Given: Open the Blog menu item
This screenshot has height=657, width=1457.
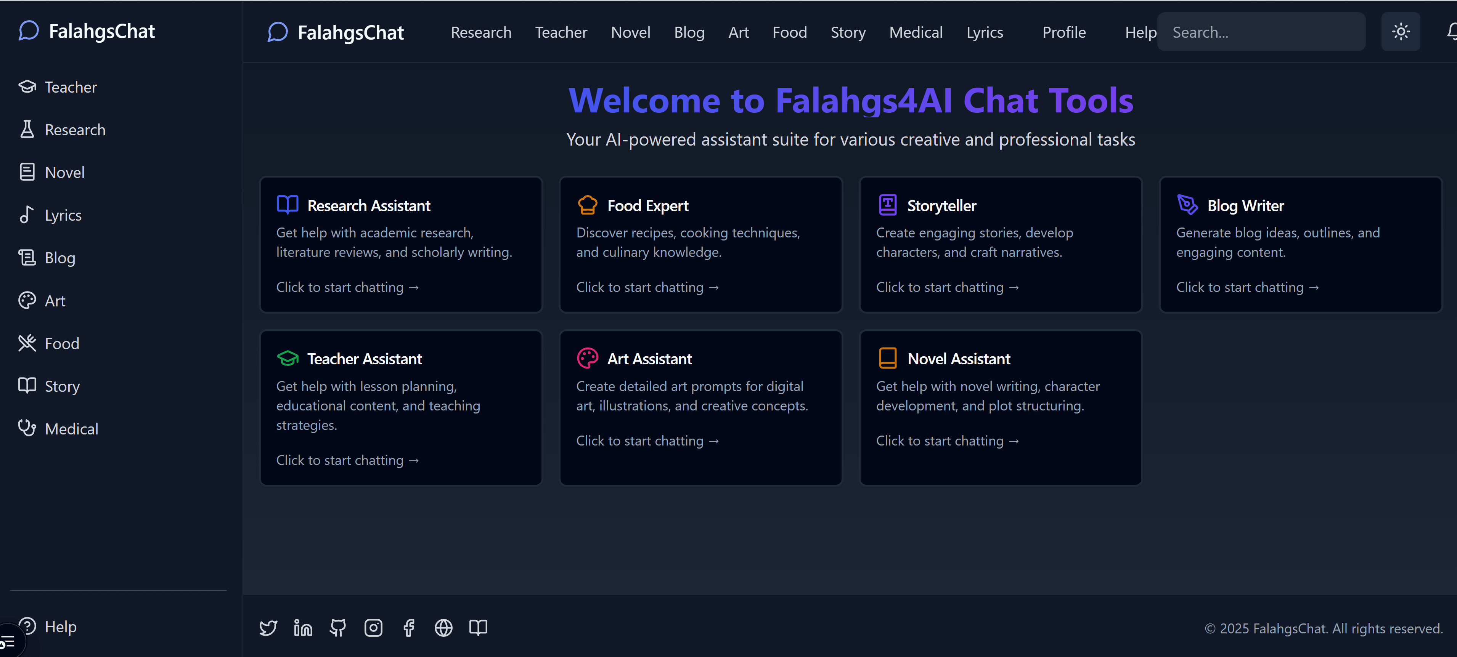Looking at the screenshot, I should (x=689, y=32).
